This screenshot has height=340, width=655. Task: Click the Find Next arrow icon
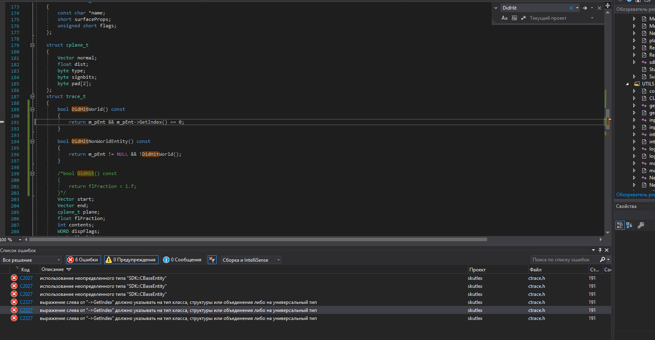pyautogui.click(x=585, y=8)
